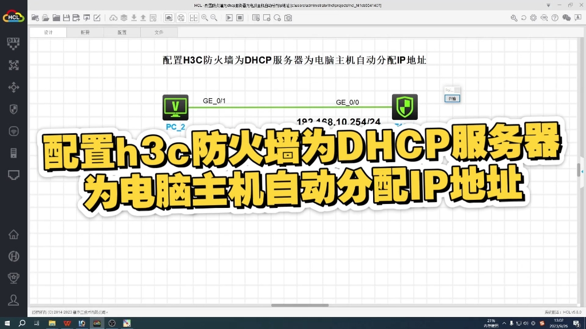Click the horizontal scrollbar at the canvas bottom
The width and height of the screenshot is (586, 329).
(x=300, y=305)
